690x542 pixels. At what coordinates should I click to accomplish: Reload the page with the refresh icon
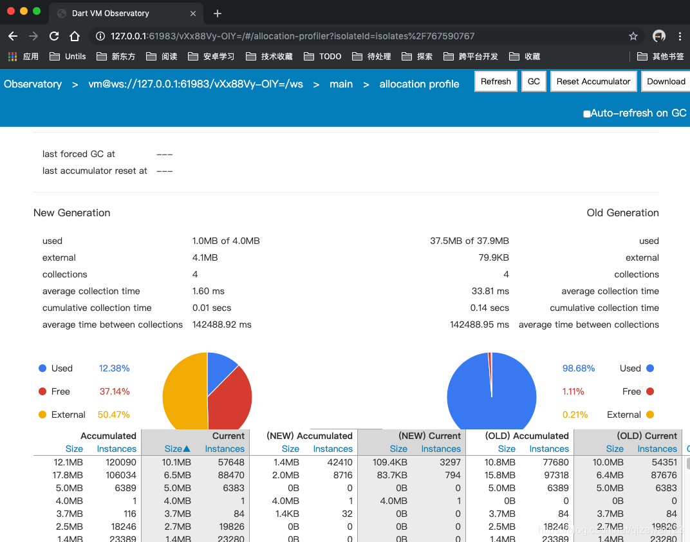point(53,36)
